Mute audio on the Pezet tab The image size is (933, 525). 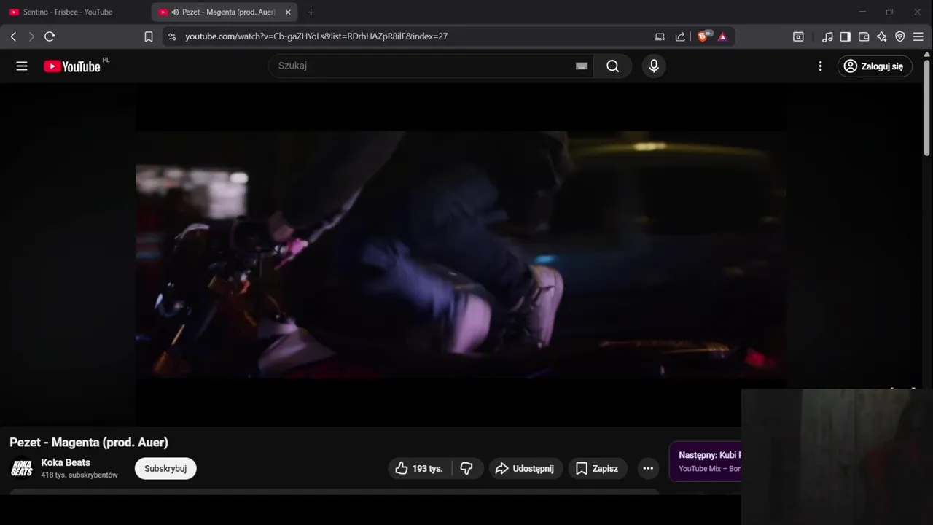pos(175,12)
